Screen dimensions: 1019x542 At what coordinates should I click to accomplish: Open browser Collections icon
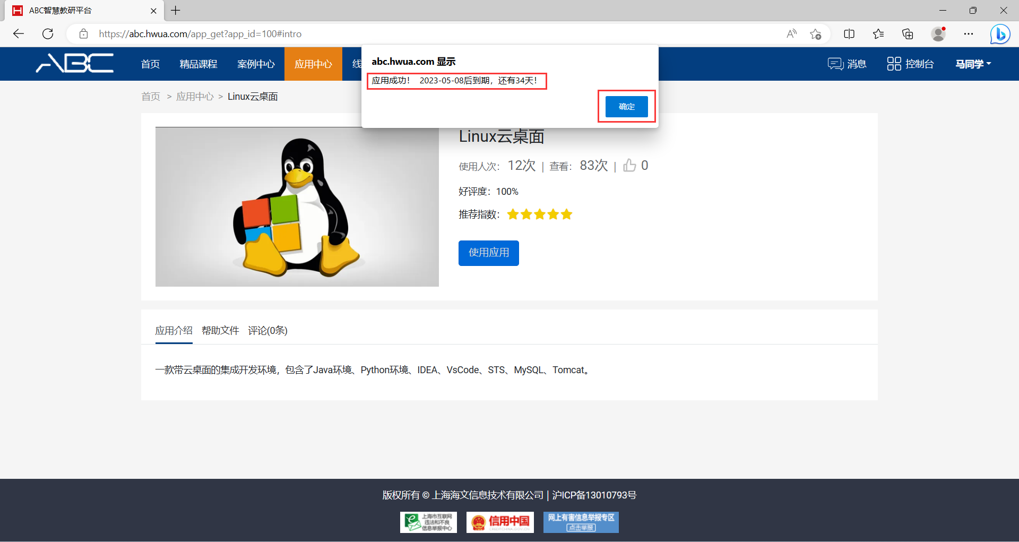[x=908, y=34]
